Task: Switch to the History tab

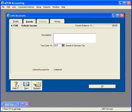Action: pyautogui.click(x=57, y=21)
